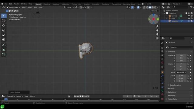Disable Suzanne in renders
The image size is (194, 109).
[192, 21]
